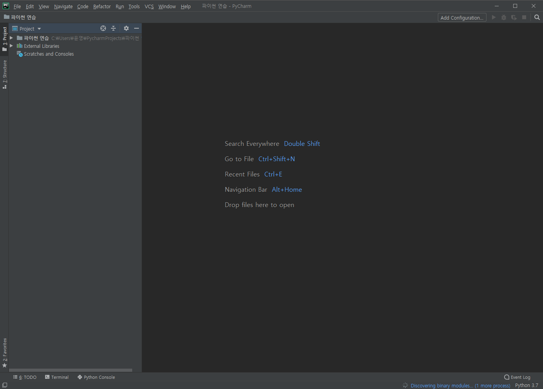Click the Locate/scroll-from-source target icon
The image size is (543, 389).
tap(103, 28)
